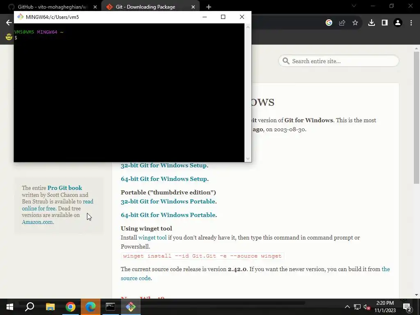This screenshot has width=420, height=315.
Task: Open Windows taskbar search
Action: (30, 307)
